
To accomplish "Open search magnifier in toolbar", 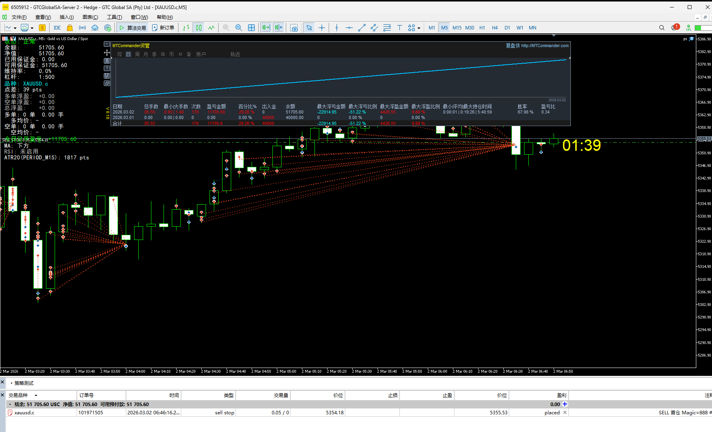I will [662, 27].
